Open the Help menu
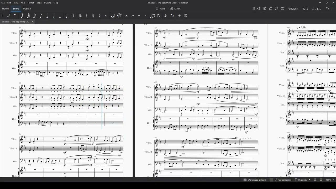 pyautogui.click(x=56, y=3)
